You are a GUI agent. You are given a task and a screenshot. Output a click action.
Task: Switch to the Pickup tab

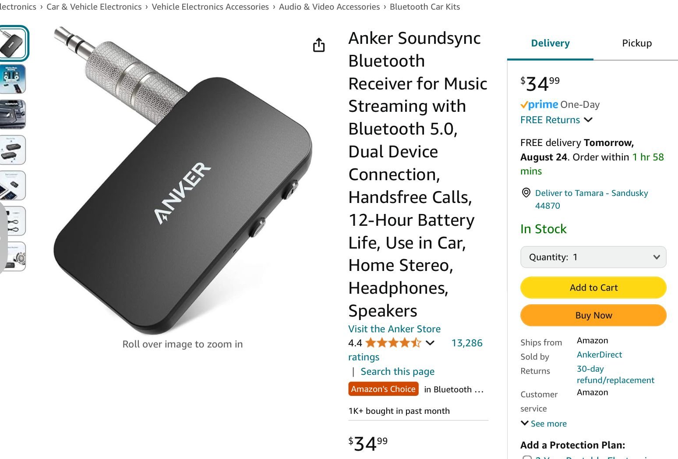(x=636, y=43)
